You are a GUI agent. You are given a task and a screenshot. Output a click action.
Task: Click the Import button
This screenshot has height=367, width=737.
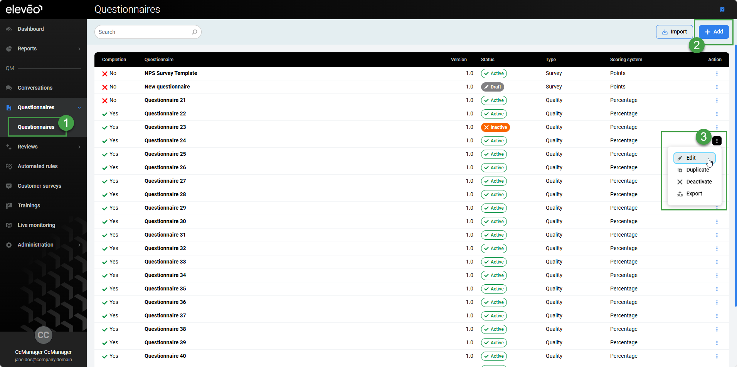click(674, 32)
